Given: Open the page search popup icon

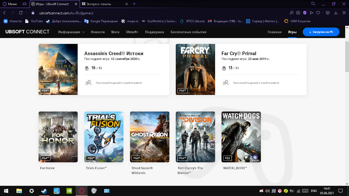Looking at the screenshot, I should pos(292,13).
